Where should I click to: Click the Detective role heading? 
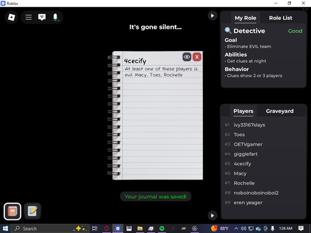[x=249, y=31]
